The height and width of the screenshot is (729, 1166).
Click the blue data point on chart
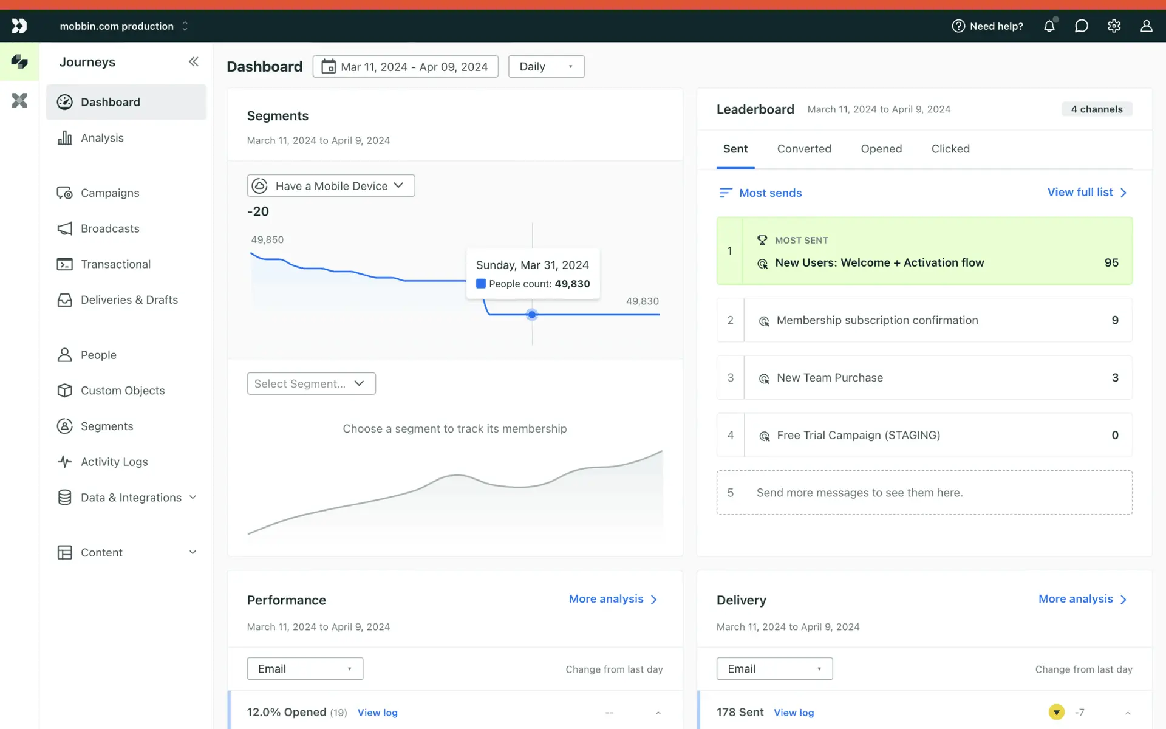pos(532,315)
